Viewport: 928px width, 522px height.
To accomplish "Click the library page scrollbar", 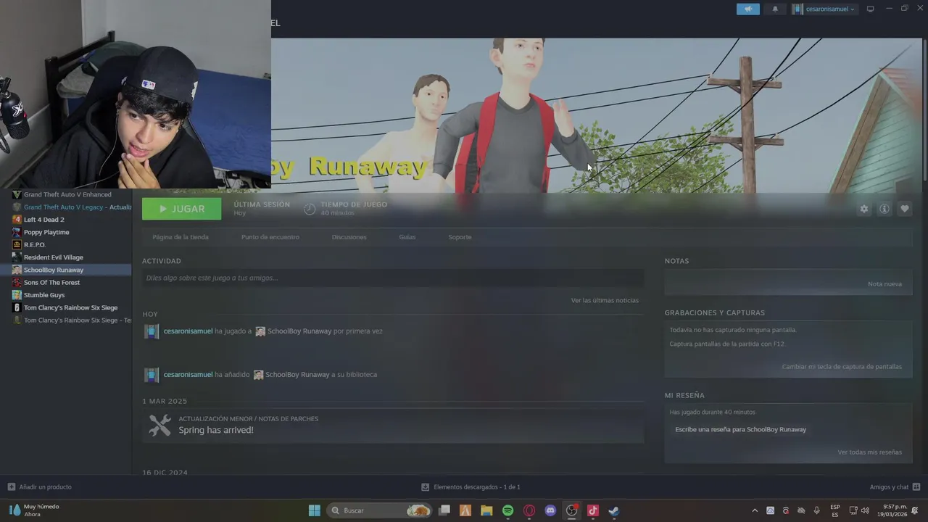I will pos(924,109).
